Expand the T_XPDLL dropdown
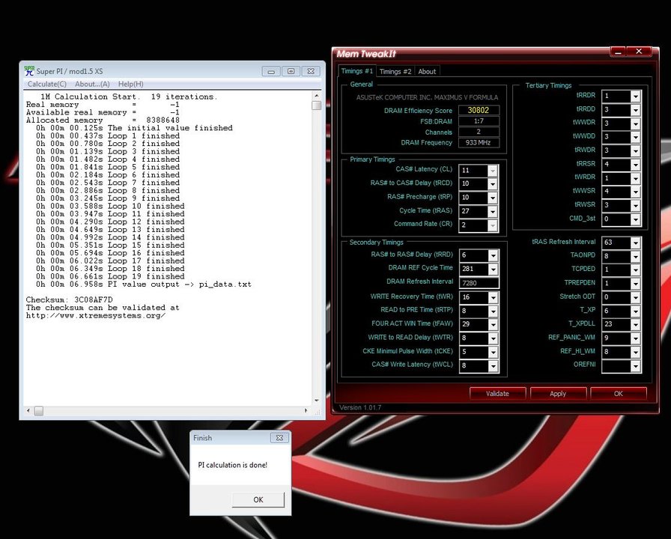This screenshot has height=539, width=671. pos(636,324)
